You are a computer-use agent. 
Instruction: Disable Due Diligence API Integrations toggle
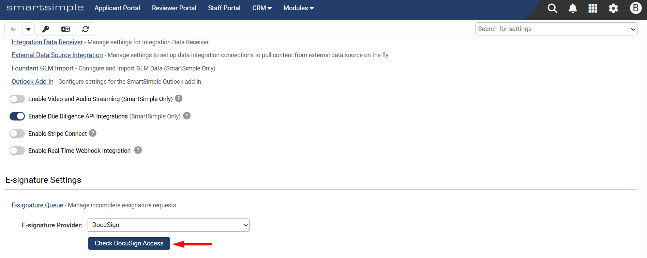tap(17, 116)
